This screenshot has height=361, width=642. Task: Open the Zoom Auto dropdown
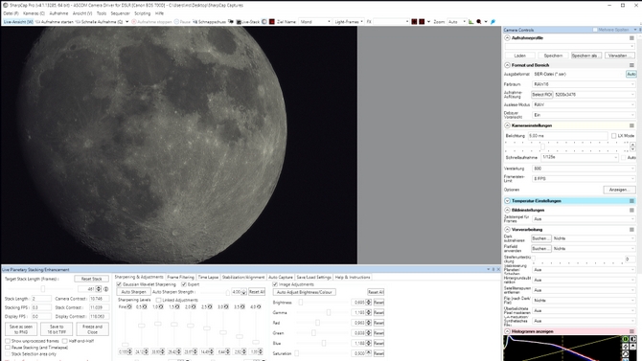[456, 22]
